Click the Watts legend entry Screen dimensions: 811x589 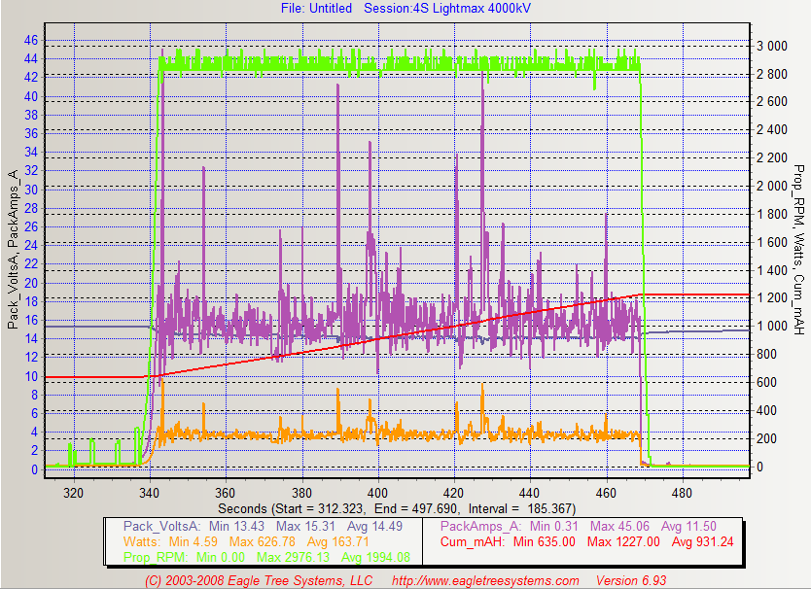142,541
